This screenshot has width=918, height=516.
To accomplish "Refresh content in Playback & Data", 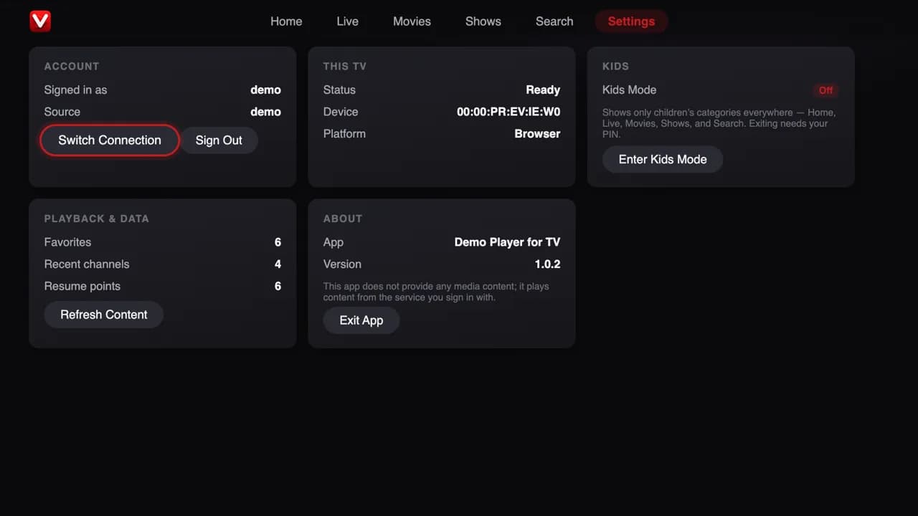I will click(x=104, y=315).
